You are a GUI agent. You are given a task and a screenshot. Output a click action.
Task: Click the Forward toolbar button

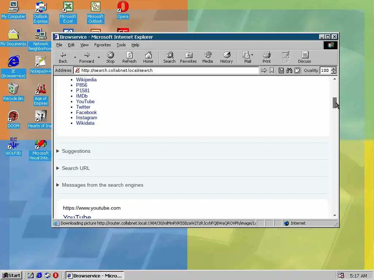click(87, 57)
